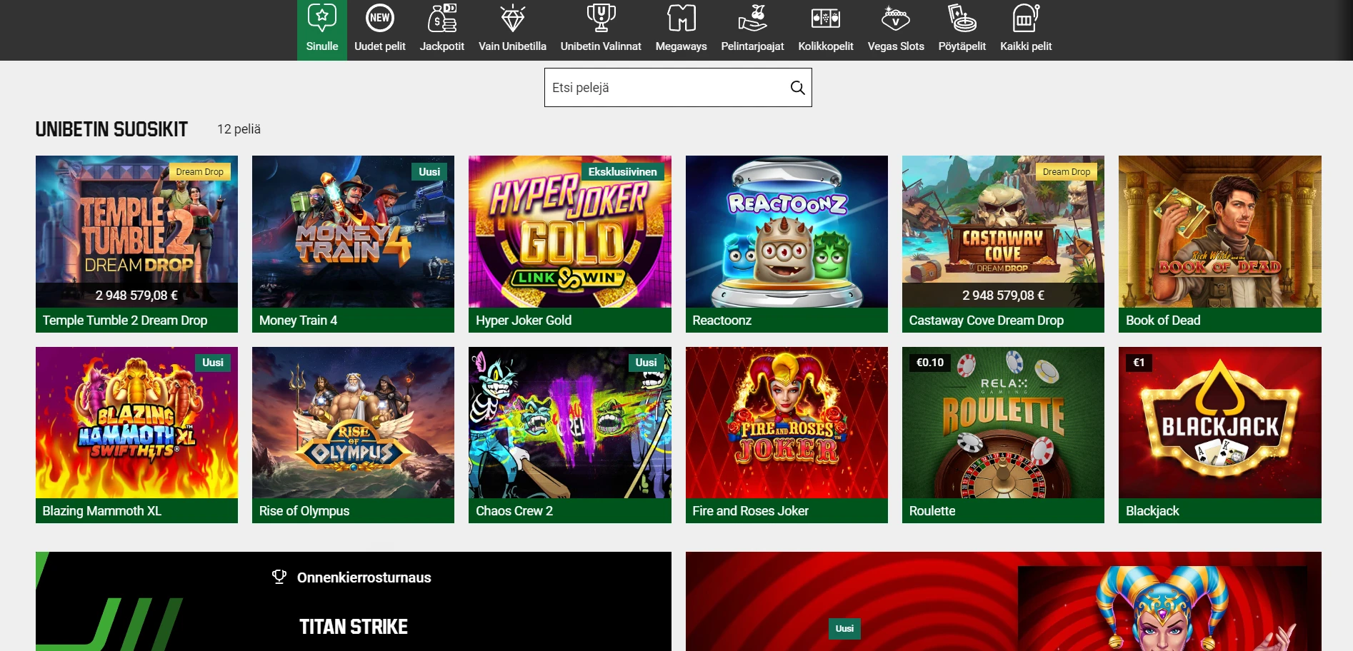
Task: Open the Money Train 4 game thumbnail
Action: pyautogui.click(x=353, y=232)
